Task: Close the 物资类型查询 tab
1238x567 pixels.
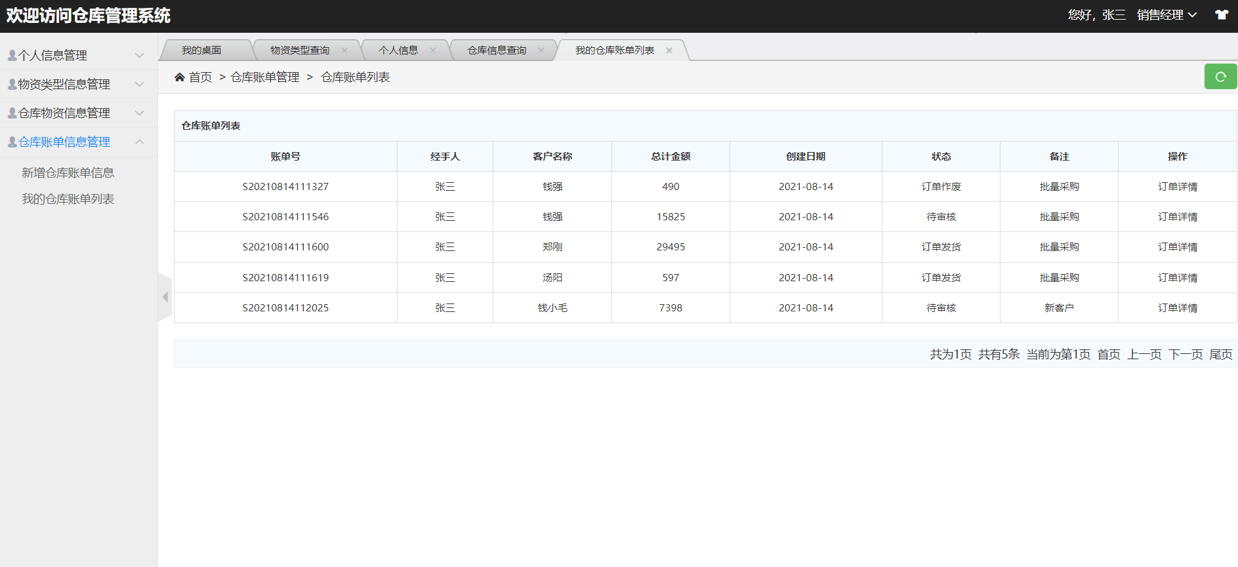Action: 344,50
